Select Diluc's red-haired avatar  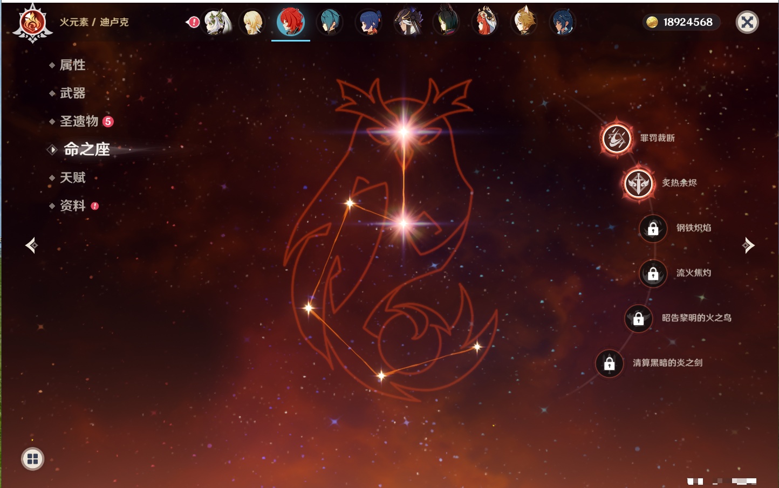(291, 22)
